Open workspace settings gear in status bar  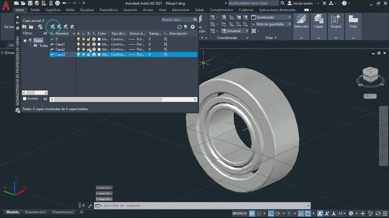351,213
